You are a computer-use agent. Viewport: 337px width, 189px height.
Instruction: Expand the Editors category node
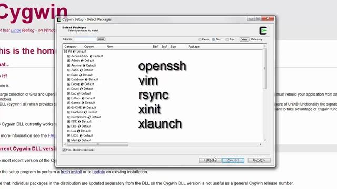[69, 98]
